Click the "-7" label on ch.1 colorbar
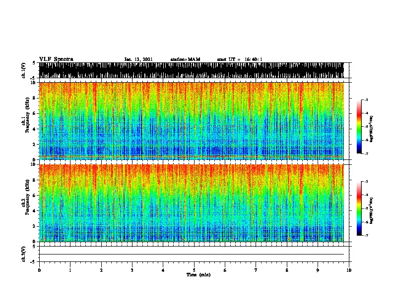 click(x=366, y=153)
